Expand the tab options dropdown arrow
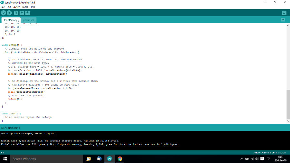The height and width of the screenshot is (163, 290). click(x=283, y=20)
